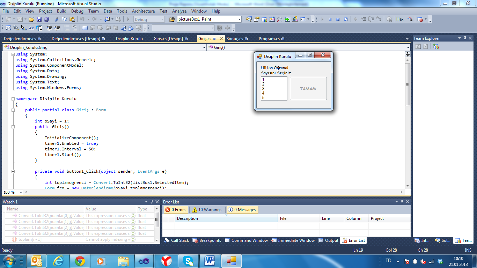Collapse the using directives region
The image size is (477, 268).
(x=13, y=54)
